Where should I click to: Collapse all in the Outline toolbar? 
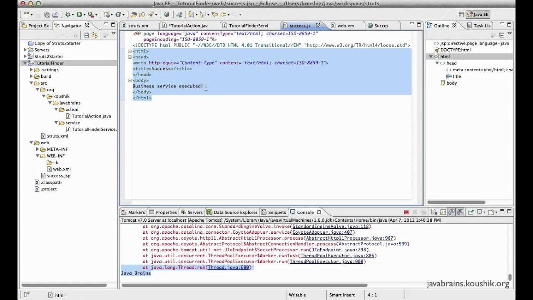point(502,35)
